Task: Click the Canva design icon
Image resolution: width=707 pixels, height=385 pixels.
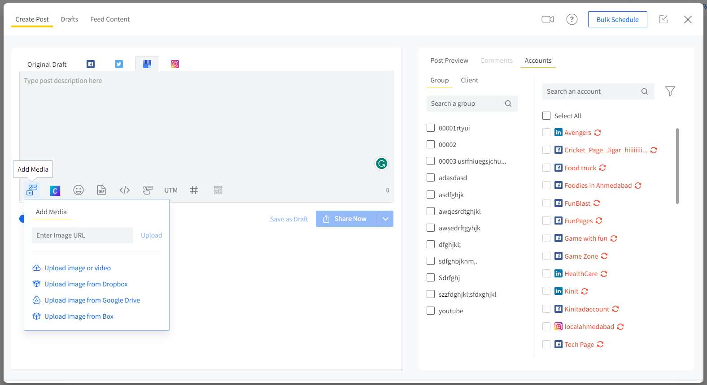Action: click(x=55, y=190)
